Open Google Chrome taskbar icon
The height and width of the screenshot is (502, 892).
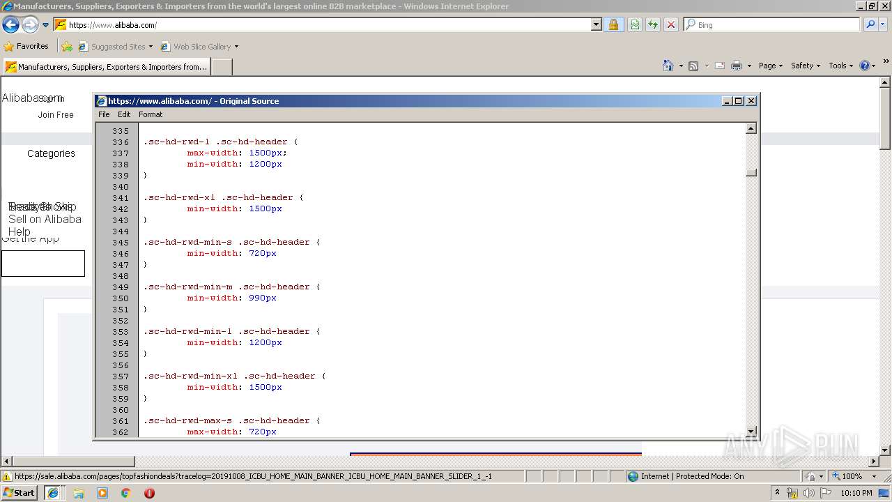click(x=126, y=493)
